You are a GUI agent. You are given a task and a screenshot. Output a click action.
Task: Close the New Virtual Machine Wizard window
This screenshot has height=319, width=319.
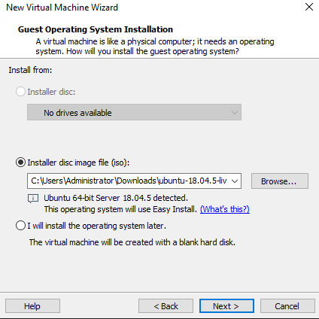point(309,7)
